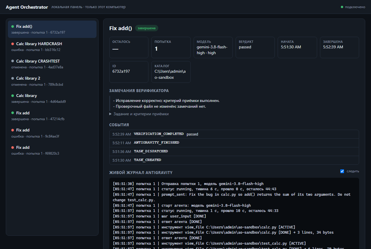This screenshot has height=249, width=371.
Task: Click the ANTIGRAVITY_FINISHED event row
Action: point(234,143)
